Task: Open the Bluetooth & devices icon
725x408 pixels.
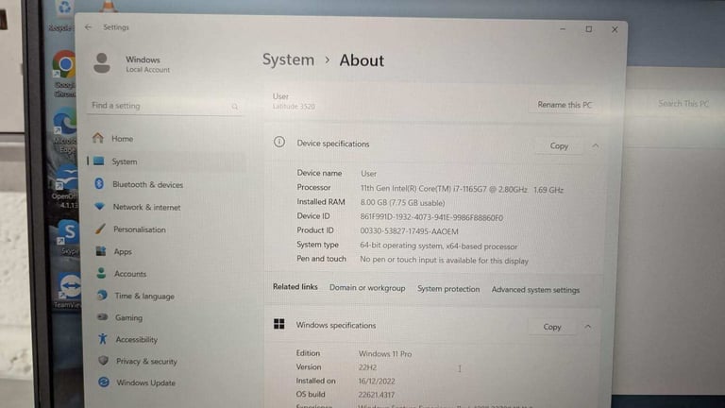Action: [x=99, y=183]
